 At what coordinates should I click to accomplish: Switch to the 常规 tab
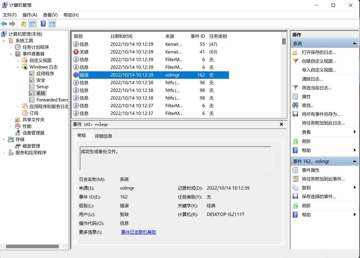pos(81,136)
